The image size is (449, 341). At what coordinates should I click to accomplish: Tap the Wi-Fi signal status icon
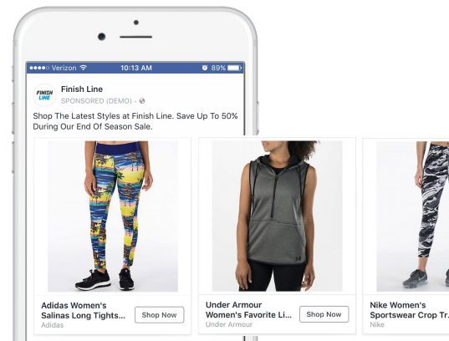click(84, 68)
